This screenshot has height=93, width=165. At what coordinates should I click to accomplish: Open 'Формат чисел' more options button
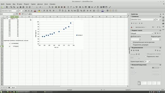click(x=160, y=30)
